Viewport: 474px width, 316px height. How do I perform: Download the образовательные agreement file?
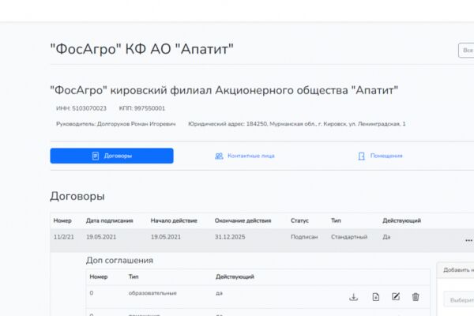point(353,297)
